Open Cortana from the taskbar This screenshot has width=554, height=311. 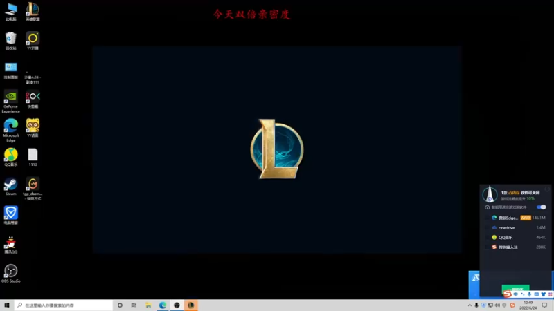tap(120, 305)
